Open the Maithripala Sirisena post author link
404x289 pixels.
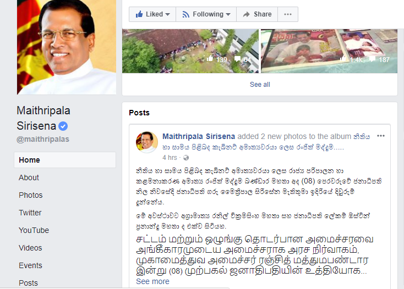point(199,136)
